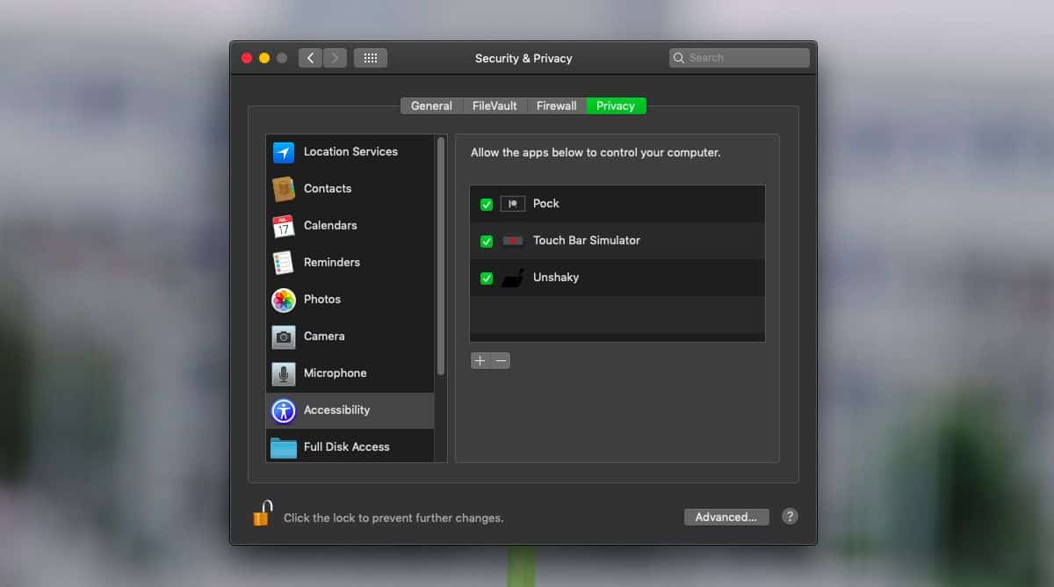Click the padlock to prevent changes
This screenshot has width=1054, height=587.
coord(262,513)
